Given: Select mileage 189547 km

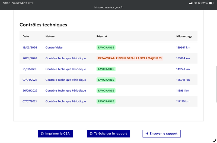Looking at the screenshot, I should point(183,47).
